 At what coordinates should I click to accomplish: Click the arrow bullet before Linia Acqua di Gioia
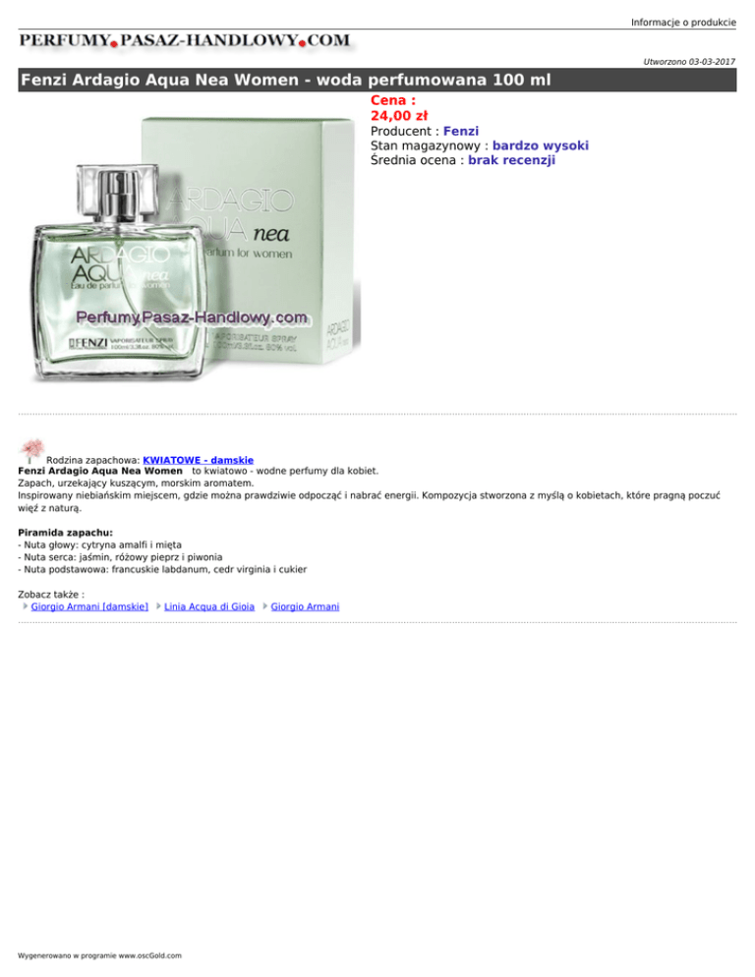(158, 606)
